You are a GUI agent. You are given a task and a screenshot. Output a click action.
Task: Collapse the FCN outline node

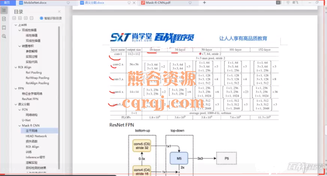pos(19,110)
